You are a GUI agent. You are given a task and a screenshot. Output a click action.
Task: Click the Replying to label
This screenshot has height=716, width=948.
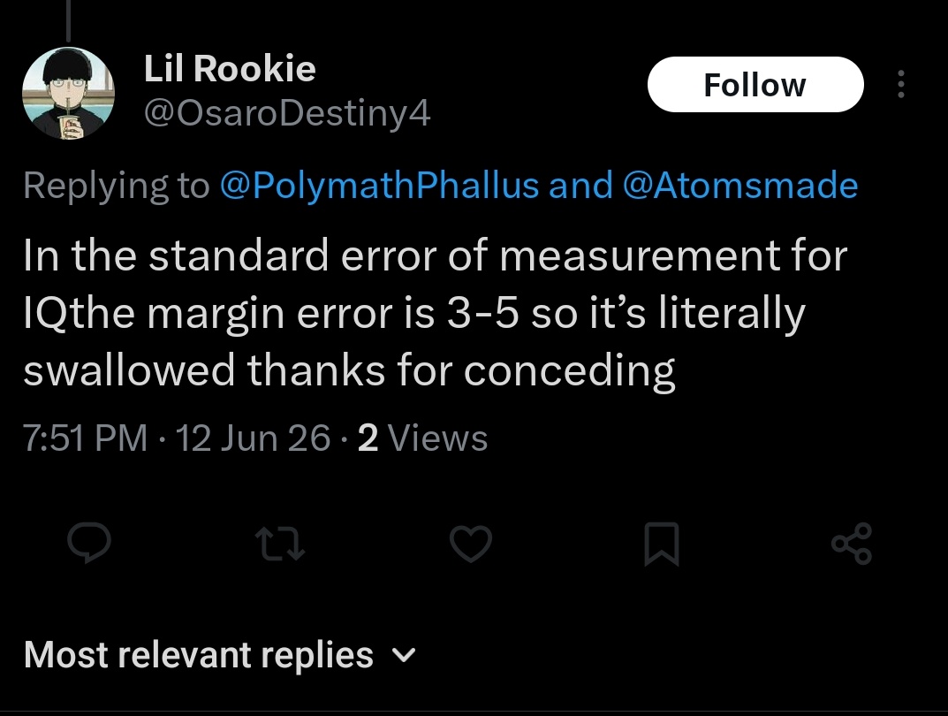[x=117, y=186]
